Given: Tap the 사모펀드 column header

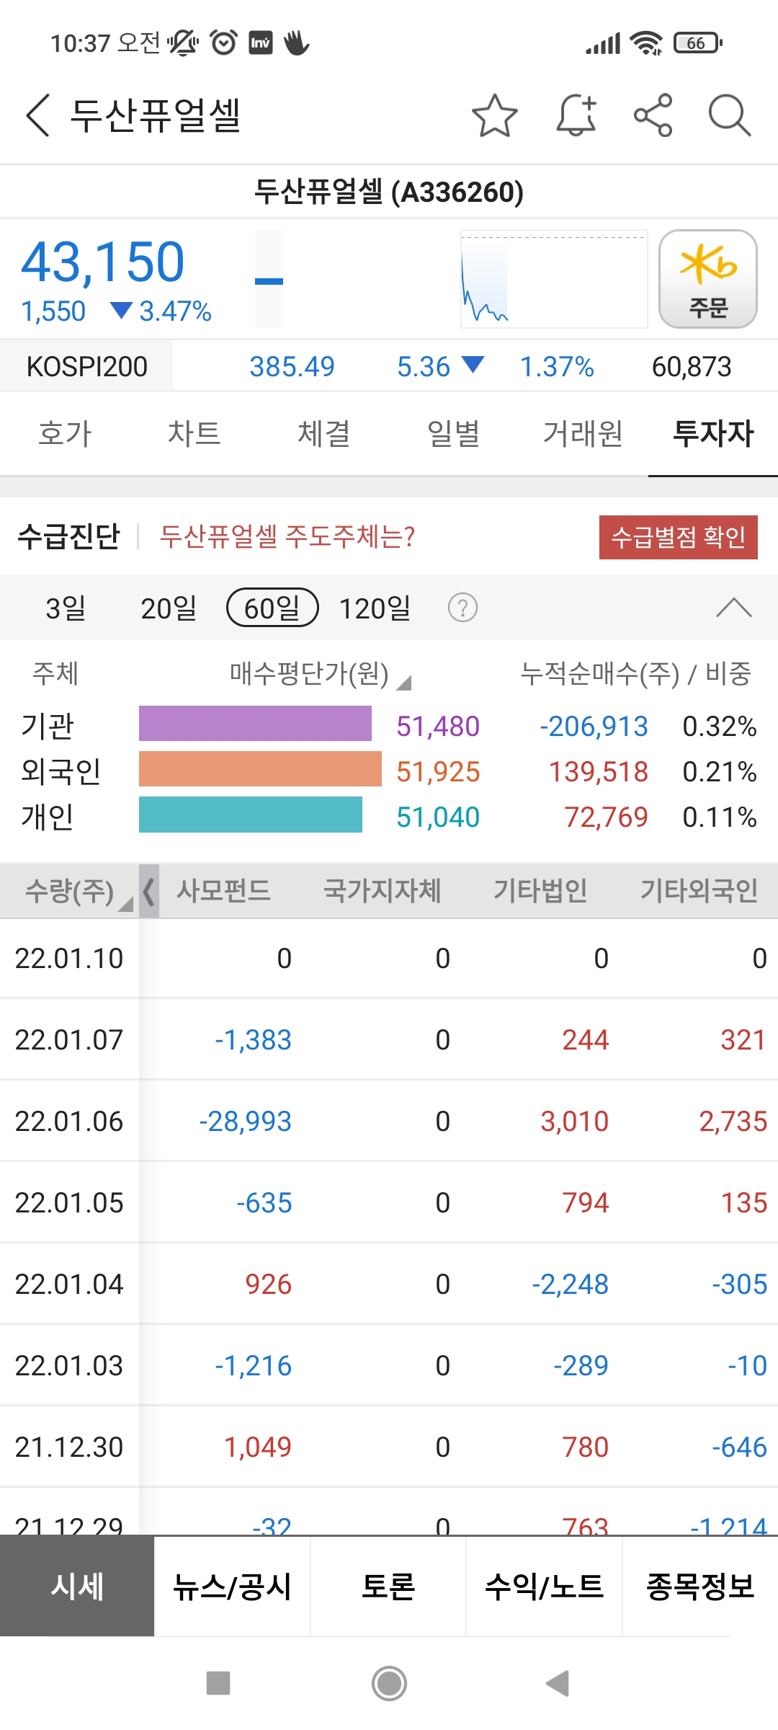Looking at the screenshot, I should click(x=223, y=891).
